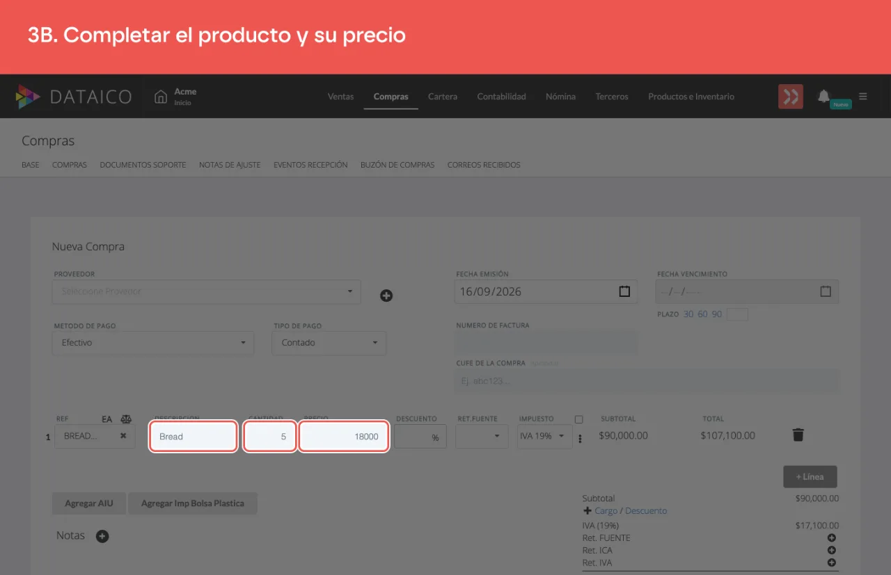Open the Terceros menu
The image size is (891, 575).
point(612,97)
